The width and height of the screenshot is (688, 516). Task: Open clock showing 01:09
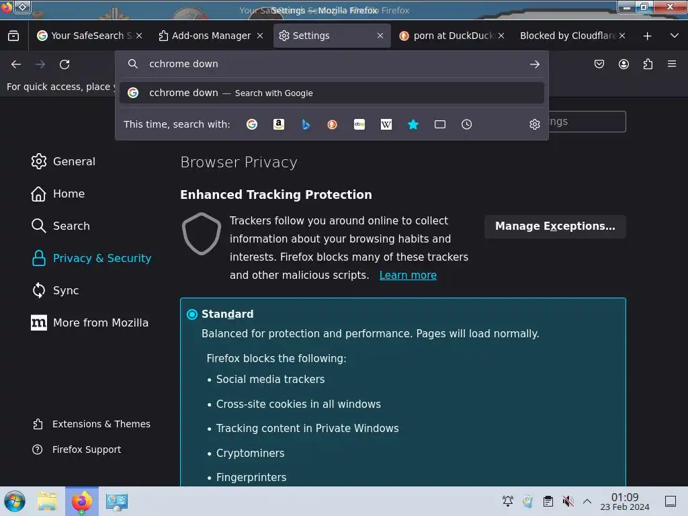tap(624, 501)
